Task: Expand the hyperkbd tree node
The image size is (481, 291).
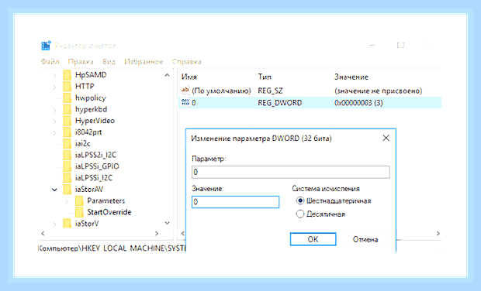Action: pyautogui.click(x=54, y=110)
